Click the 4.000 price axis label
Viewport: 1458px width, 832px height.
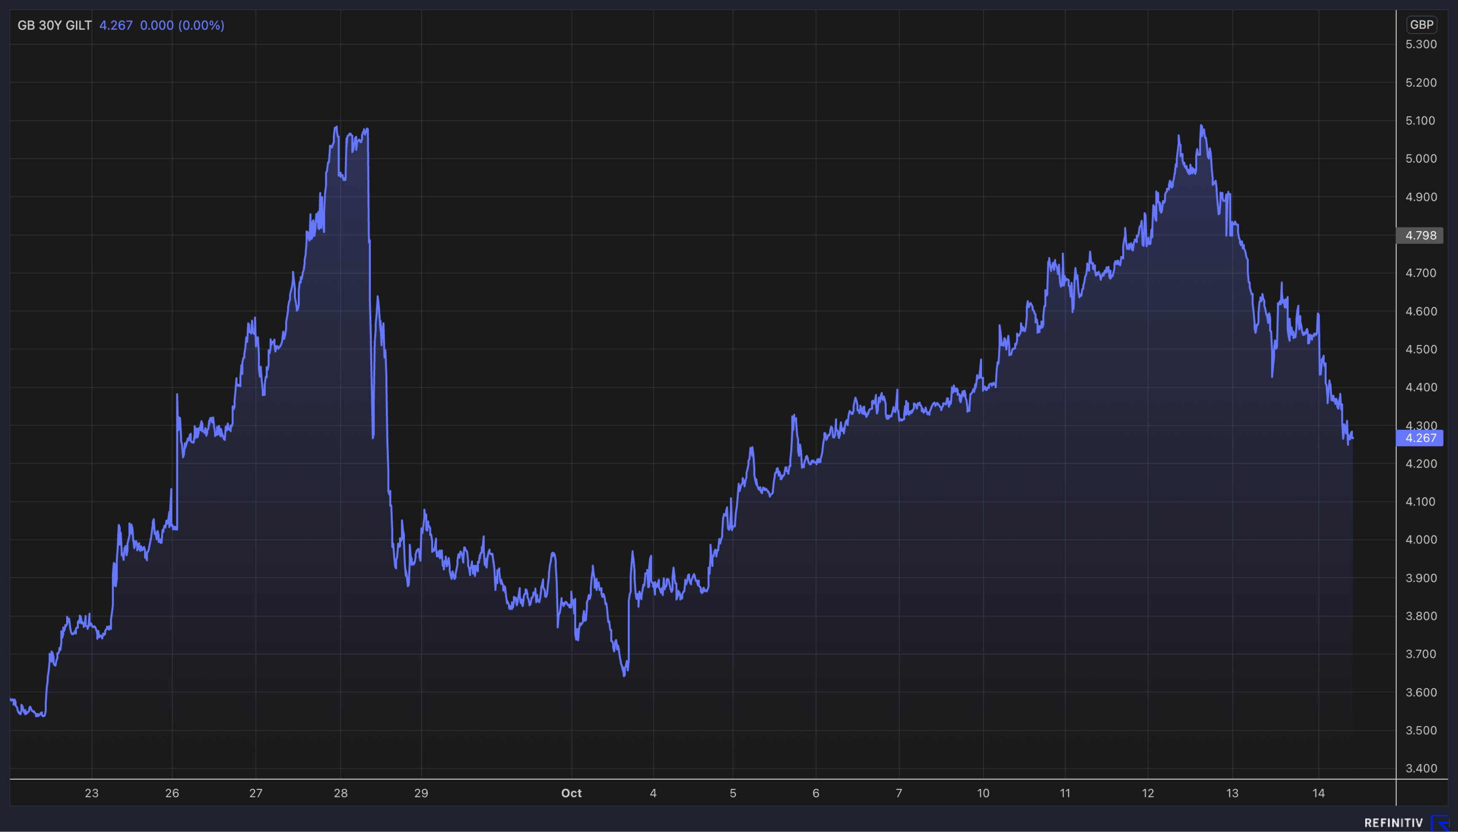(x=1421, y=540)
